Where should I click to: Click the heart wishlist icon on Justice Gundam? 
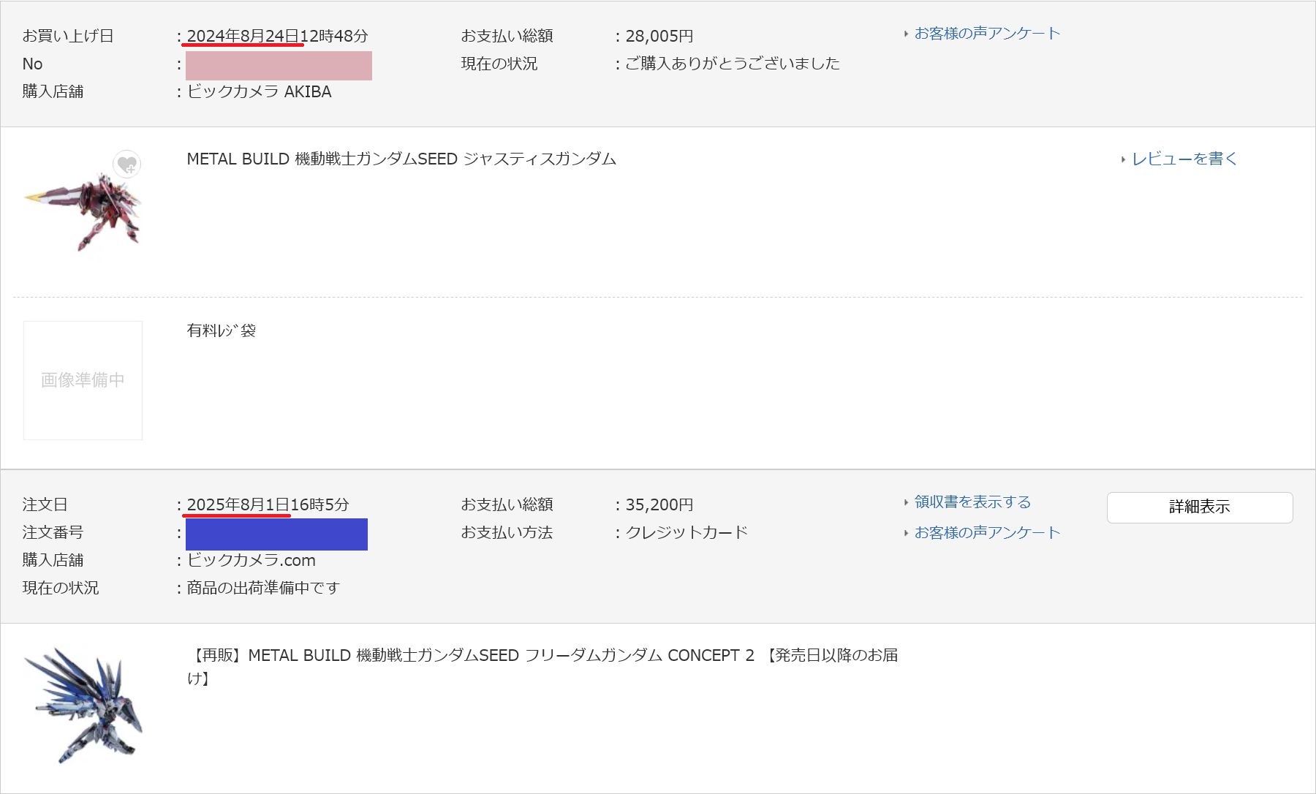[x=127, y=165]
